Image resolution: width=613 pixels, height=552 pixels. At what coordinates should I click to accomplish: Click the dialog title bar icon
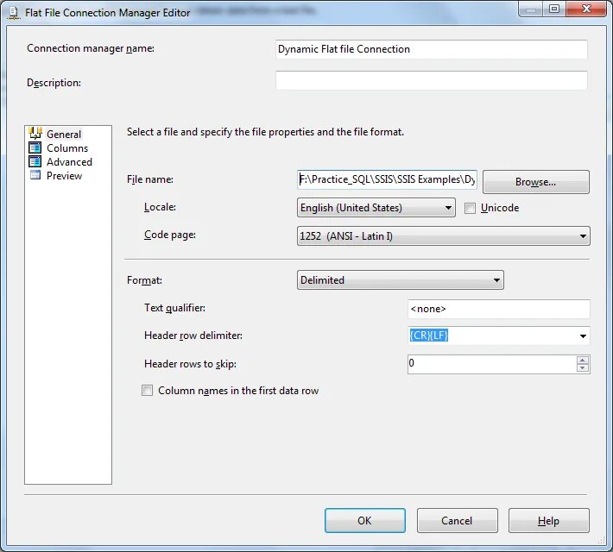pyautogui.click(x=14, y=13)
